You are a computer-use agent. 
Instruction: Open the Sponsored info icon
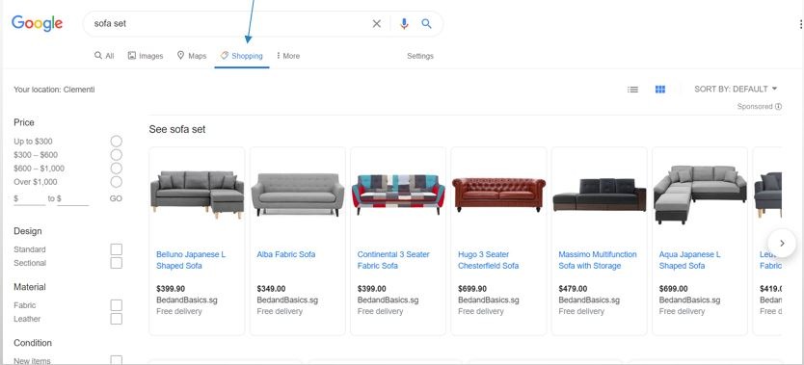[778, 107]
